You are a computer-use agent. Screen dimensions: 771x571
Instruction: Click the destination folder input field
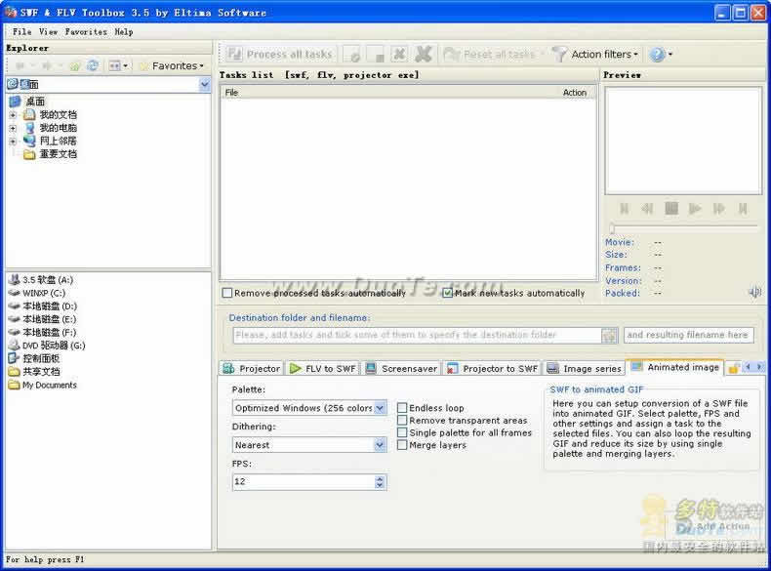(417, 335)
